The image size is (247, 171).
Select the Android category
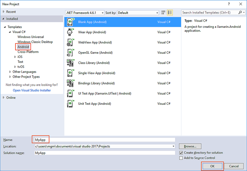(23, 47)
